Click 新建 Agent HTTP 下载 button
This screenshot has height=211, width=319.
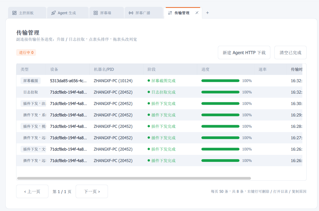click(244, 53)
